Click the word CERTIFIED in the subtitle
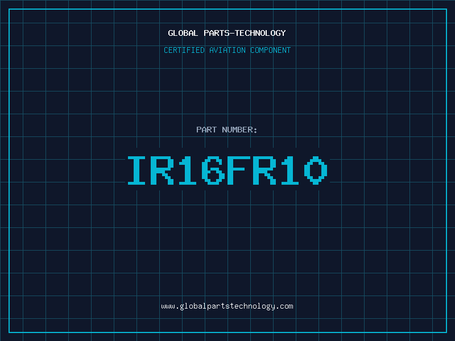 click(x=185, y=50)
